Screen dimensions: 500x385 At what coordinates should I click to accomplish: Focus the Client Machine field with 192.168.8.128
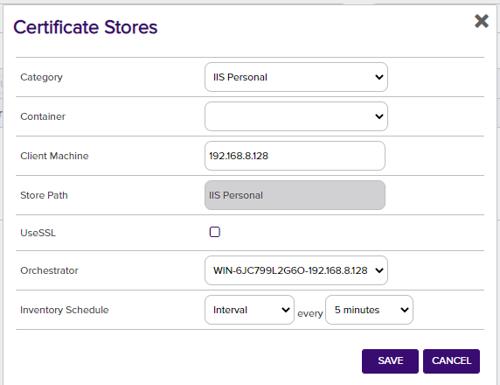tap(295, 156)
